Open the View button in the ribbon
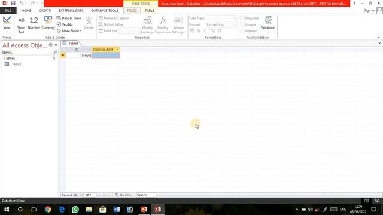Screen dimensions: 383x215 click(x=7, y=24)
